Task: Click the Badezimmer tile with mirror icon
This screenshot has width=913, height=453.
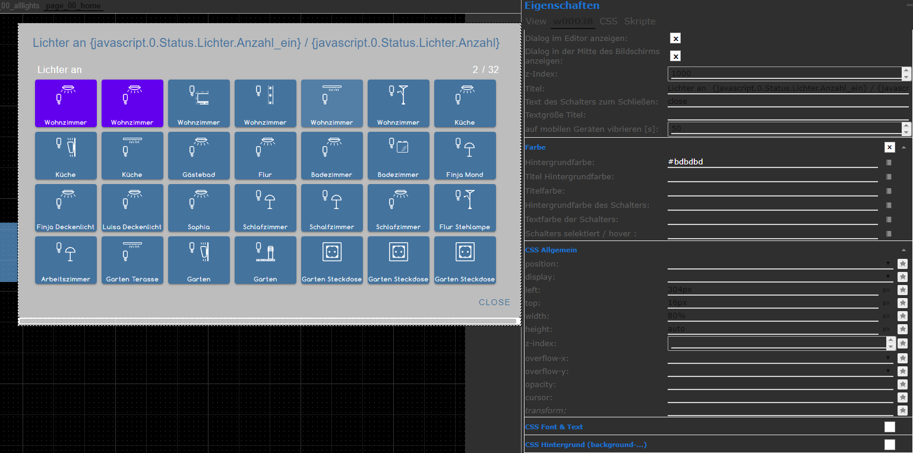Action: click(x=399, y=156)
